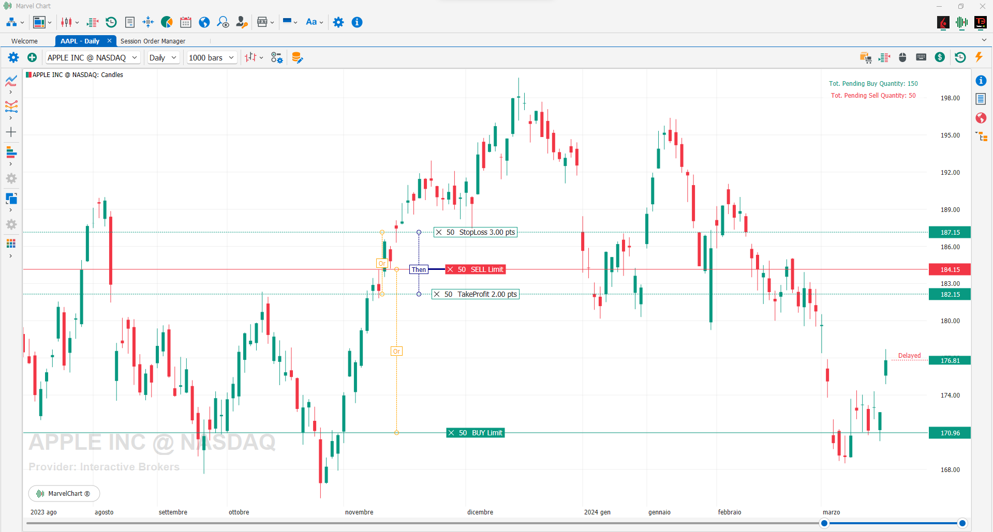Open the colored grid icon in left sidebar
993x532 pixels.
tap(11, 244)
